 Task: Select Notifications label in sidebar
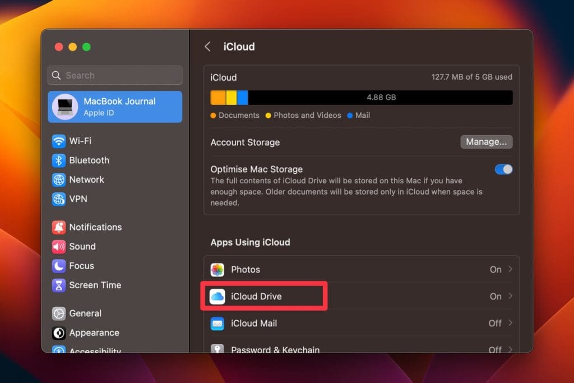tap(95, 227)
